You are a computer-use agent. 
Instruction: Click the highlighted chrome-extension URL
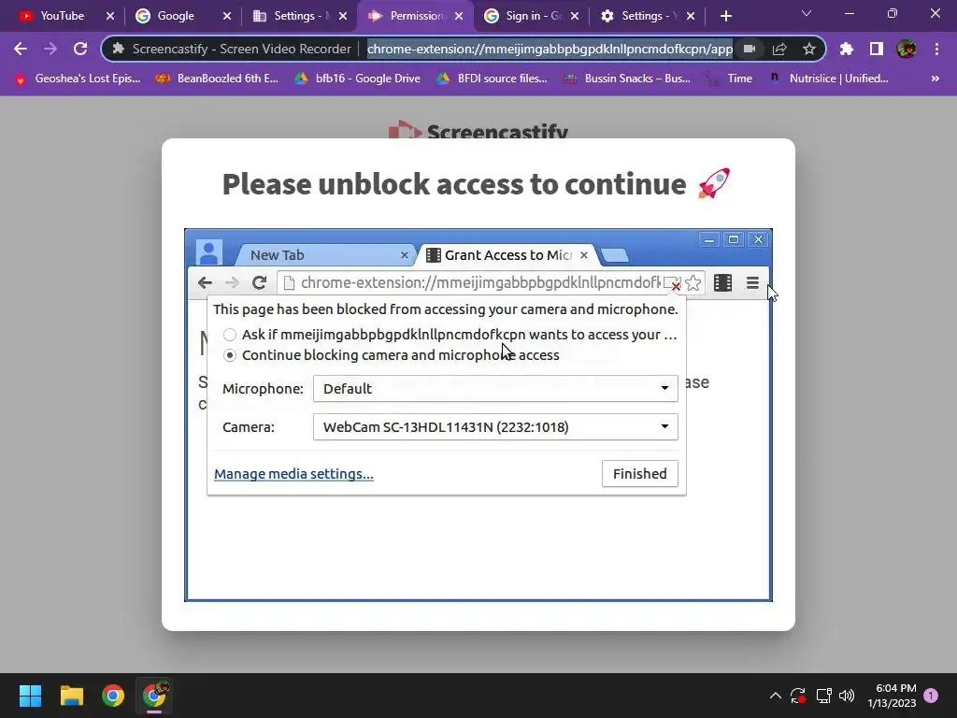[x=550, y=49]
